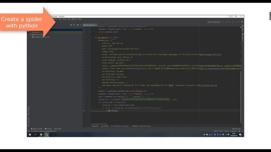Click the Windows Start button

click(x=30, y=135)
